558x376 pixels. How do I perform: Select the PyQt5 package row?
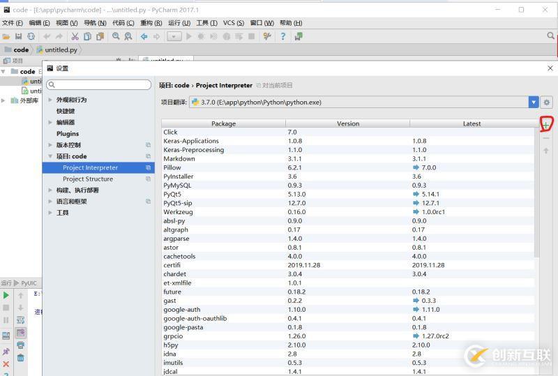point(348,195)
